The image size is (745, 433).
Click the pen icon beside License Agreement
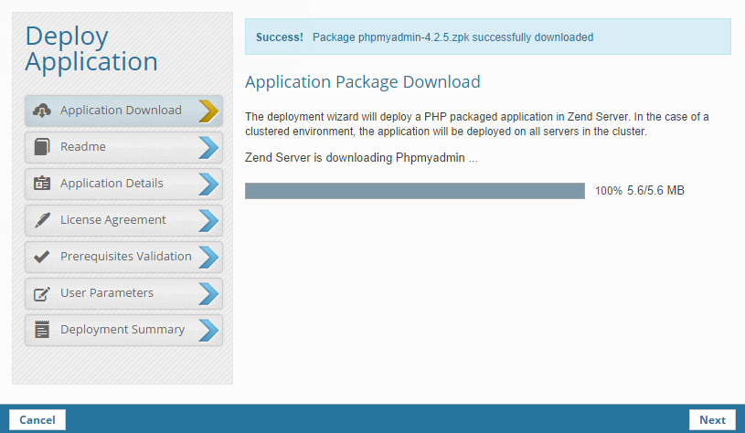(x=41, y=220)
